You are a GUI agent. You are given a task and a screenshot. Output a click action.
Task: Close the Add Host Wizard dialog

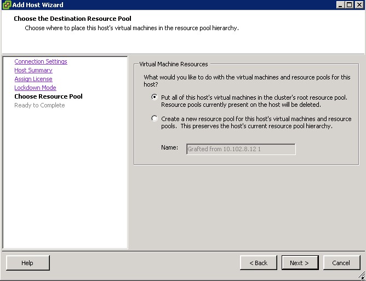click(359, 5)
